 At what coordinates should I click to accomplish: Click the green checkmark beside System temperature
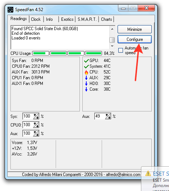[x=86, y=66]
